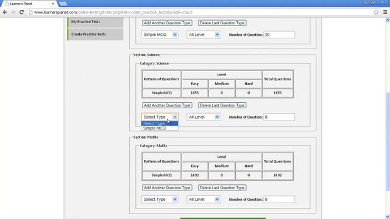
Task: Click the Section: Maths heading
Action: (146, 137)
